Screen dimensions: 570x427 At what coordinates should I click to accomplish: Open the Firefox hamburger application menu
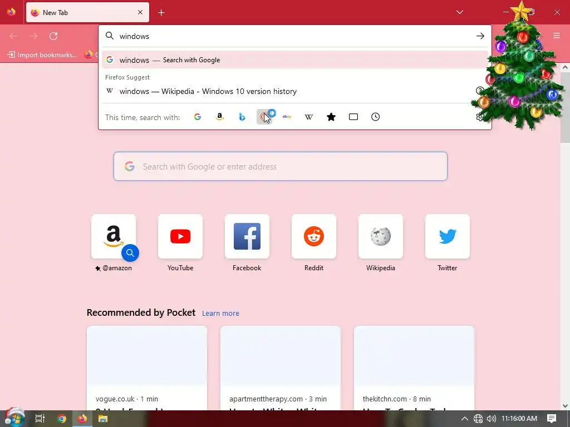[556, 36]
